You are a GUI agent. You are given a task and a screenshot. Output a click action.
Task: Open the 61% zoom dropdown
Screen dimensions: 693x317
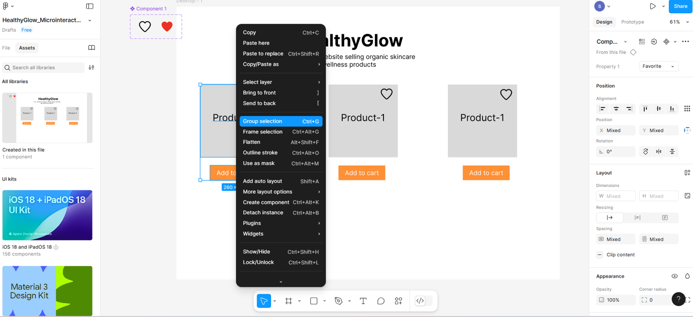click(x=679, y=22)
